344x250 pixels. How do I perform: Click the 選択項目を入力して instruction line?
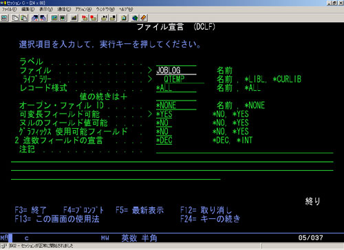tap(110, 44)
